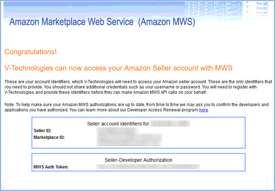This screenshot has width=275, height=191.
Task: Open the Developer Access Renewal "here" link
Action: click(203, 110)
